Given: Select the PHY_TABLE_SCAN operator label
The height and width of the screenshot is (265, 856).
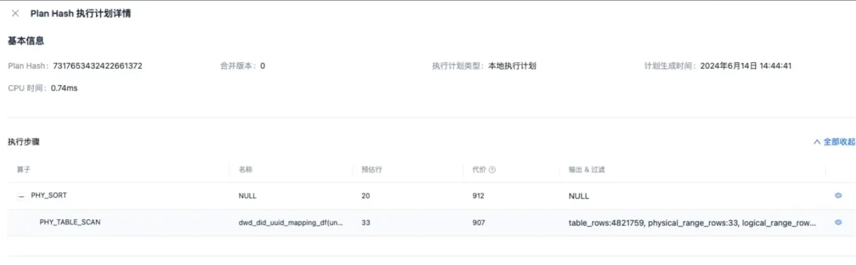Looking at the screenshot, I should (x=70, y=222).
